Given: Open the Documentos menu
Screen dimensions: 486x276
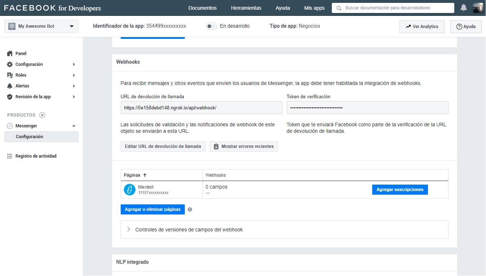Looking at the screenshot, I should click(202, 8).
